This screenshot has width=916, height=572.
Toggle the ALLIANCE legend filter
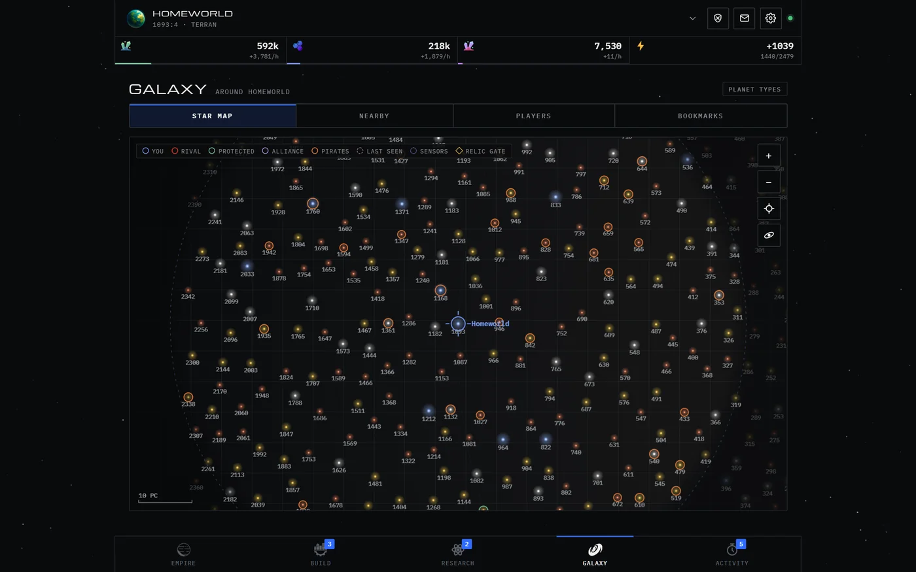click(283, 151)
